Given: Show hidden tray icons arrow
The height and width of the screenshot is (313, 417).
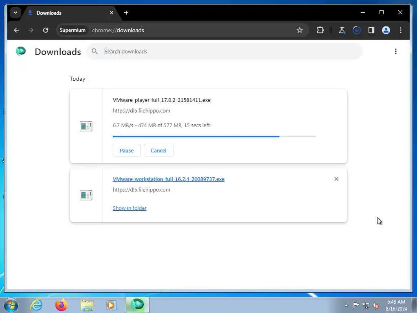Looking at the screenshot, I should [346, 305].
